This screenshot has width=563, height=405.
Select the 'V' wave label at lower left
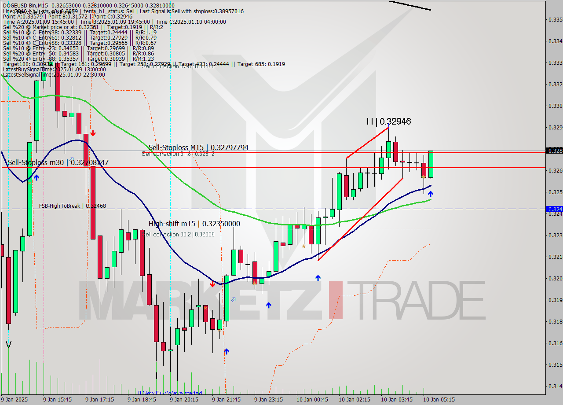point(9,345)
